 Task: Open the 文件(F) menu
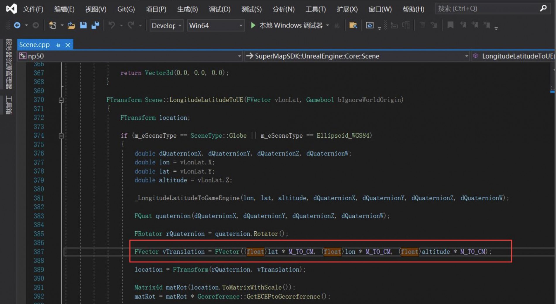point(33,9)
